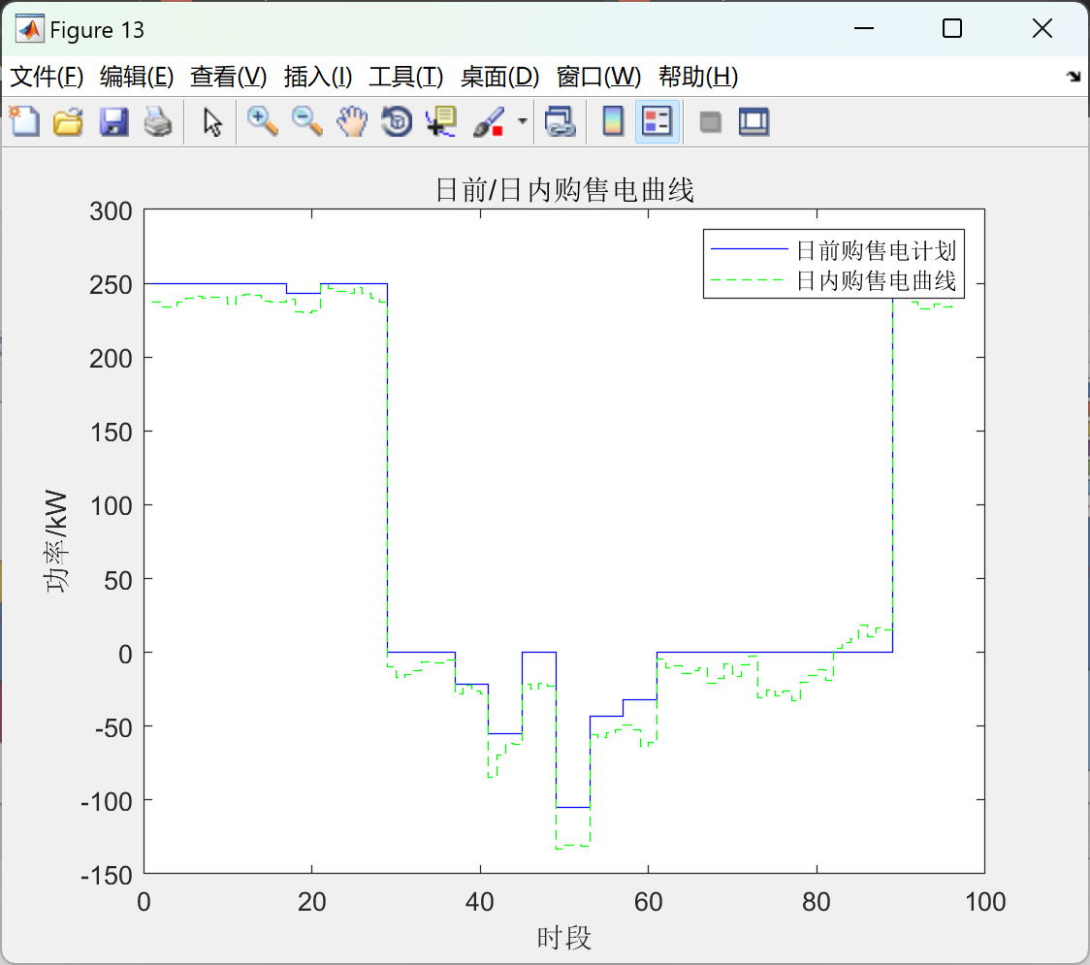The height and width of the screenshot is (965, 1090).
Task: Select legend entry 日内购售电曲线
Action: tap(876, 280)
